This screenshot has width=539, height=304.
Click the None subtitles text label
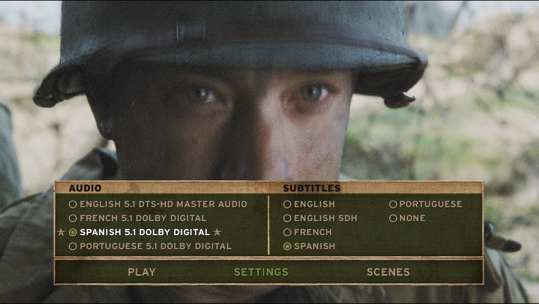coord(412,218)
